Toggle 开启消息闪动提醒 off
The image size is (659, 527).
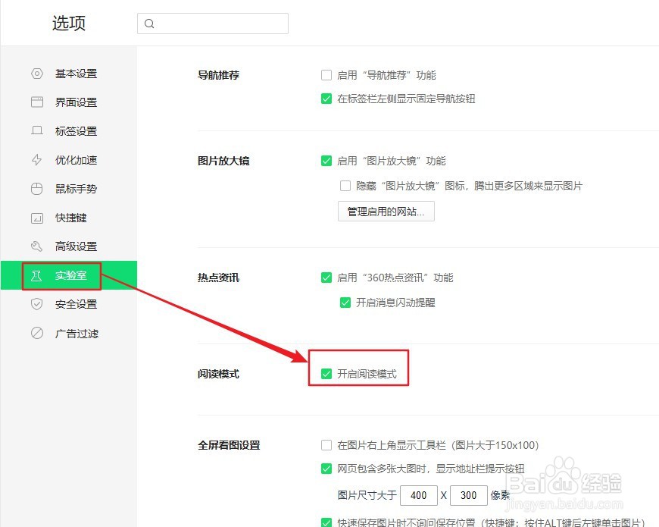click(x=345, y=302)
